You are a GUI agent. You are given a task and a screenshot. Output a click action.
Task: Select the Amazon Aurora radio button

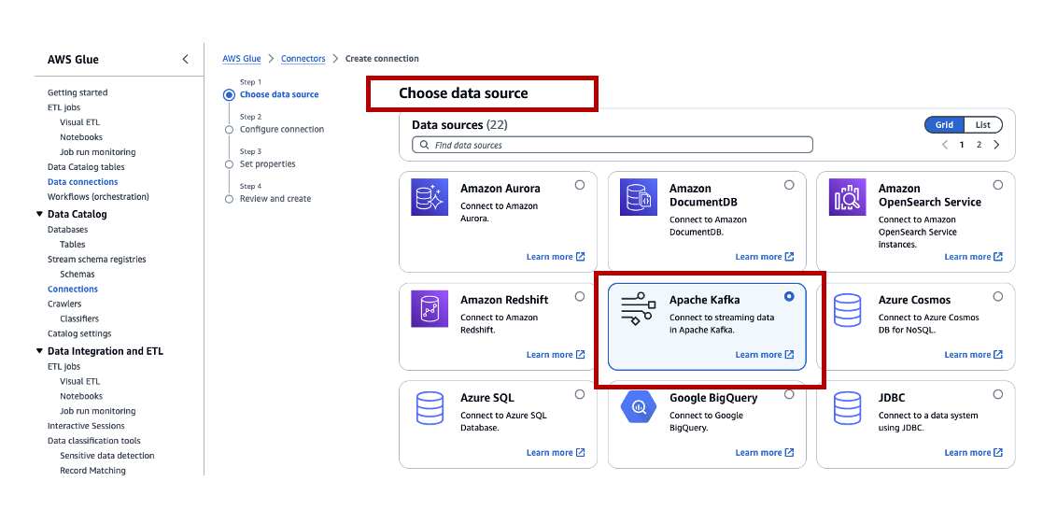580,185
